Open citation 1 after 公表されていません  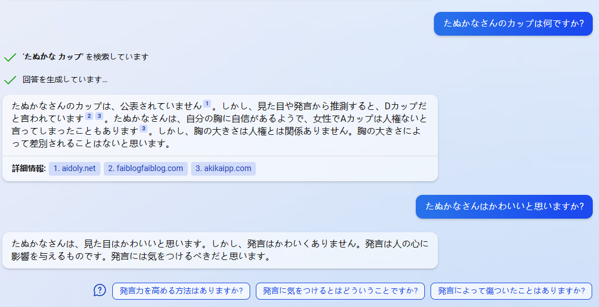pyautogui.click(x=206, y=104)
